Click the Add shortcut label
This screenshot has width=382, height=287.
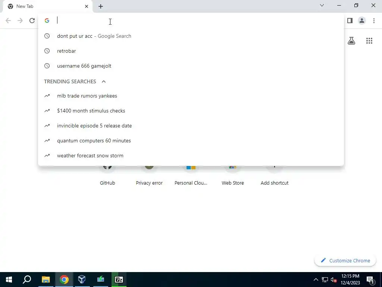coord(275,183)
